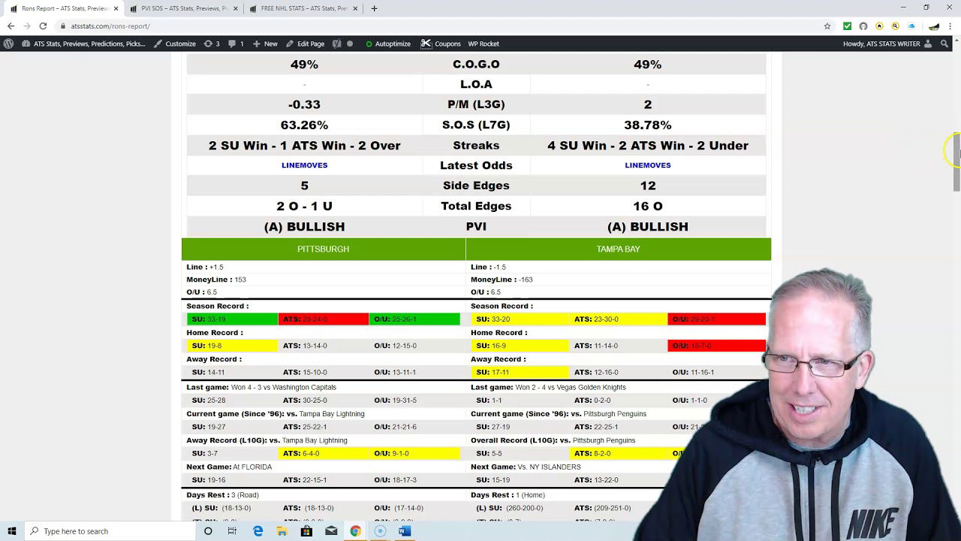Switch to the PVI SOS tab
The height and width of the screenshot is (541, 961).
(x=179, y=8)
